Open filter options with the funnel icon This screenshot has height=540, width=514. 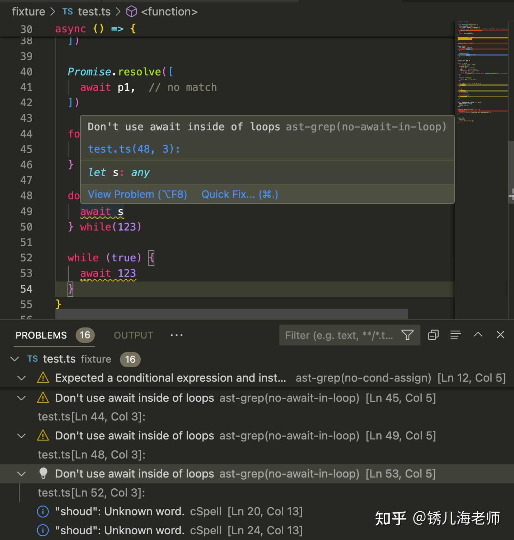coord(407,335)
